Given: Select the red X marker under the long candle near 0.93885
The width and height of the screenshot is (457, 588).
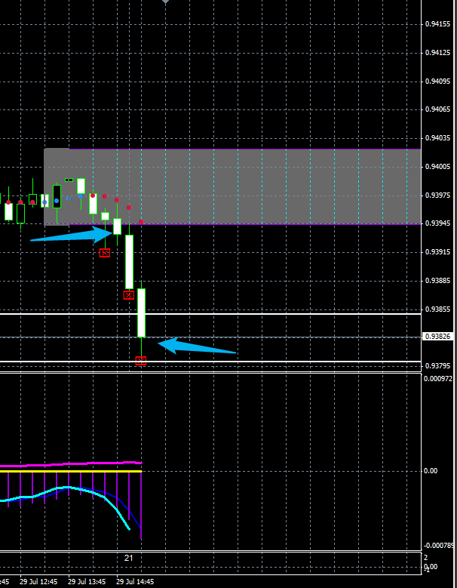Looking at the screenshot, I should click(x=129, y=295).
